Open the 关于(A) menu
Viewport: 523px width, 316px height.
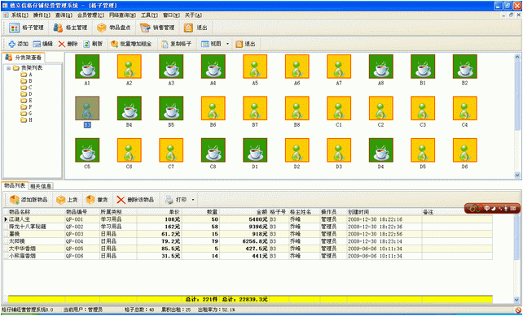(193, 15)
